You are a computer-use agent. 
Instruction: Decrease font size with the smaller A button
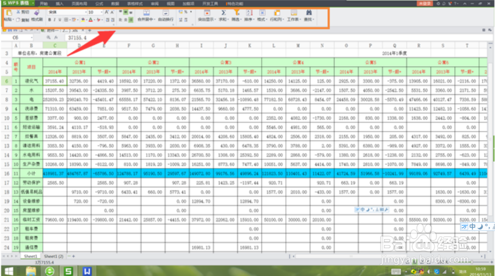pos(112,12)
